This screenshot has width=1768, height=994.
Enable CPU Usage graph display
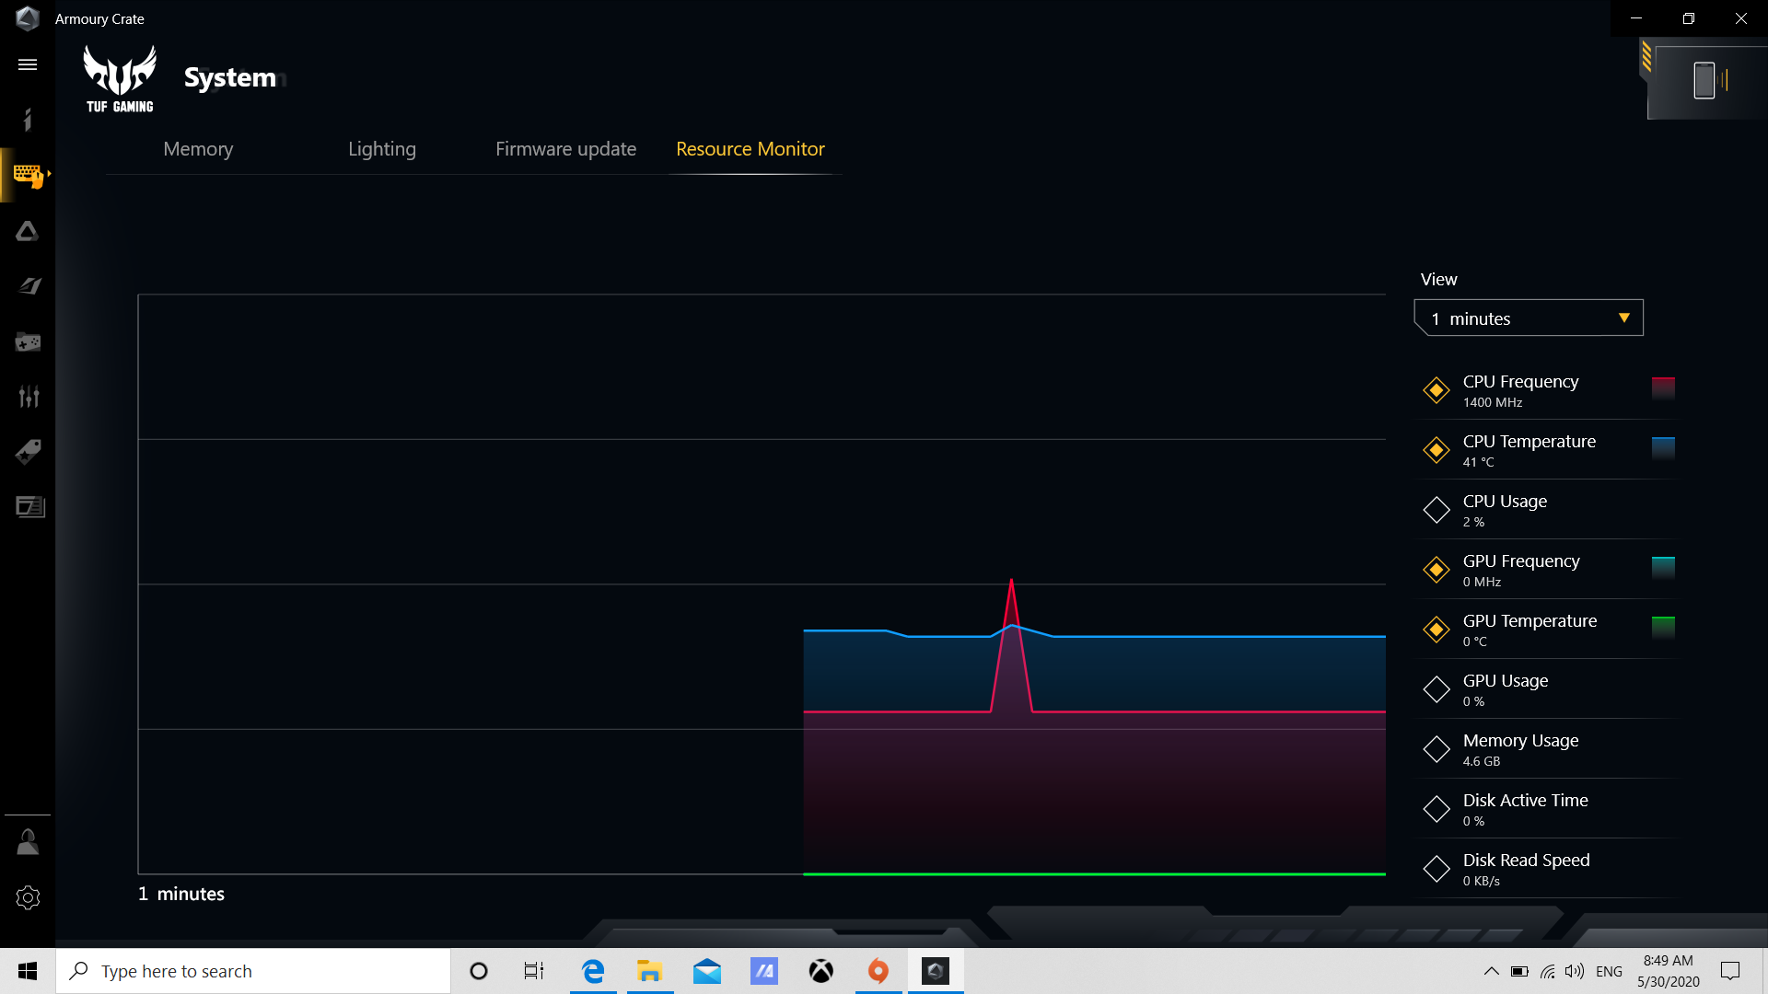point(1436,510)
